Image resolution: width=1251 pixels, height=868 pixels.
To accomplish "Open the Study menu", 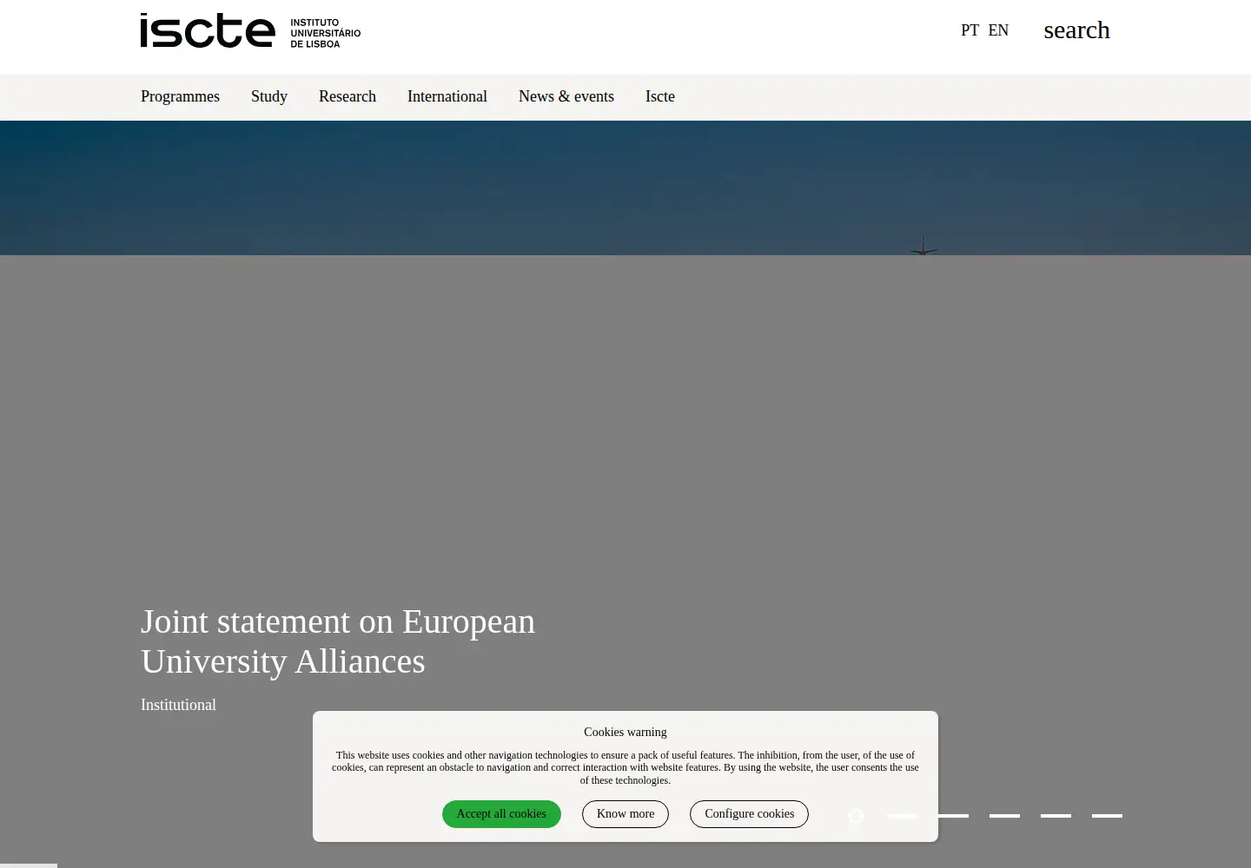I will (x=269, y=96).
